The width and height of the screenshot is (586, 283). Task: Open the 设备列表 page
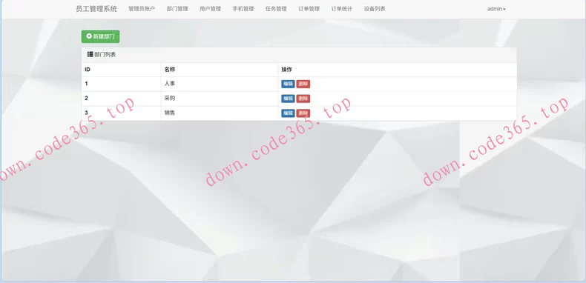click(375, 9)
